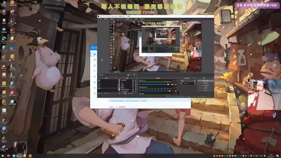Open the File menu in OBS
The width and height of the screenshot is (281, 158).
(x=100, y=19)
